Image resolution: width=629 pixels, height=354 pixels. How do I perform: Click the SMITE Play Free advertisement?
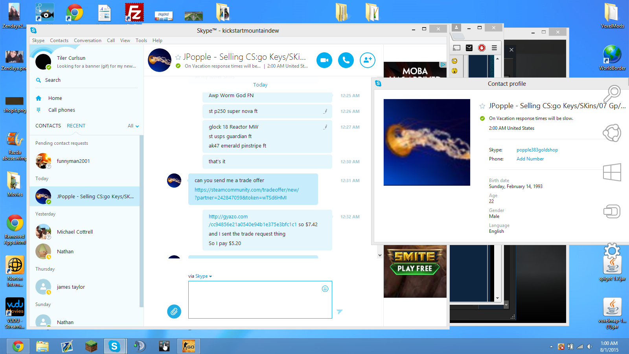coord(415,271)
